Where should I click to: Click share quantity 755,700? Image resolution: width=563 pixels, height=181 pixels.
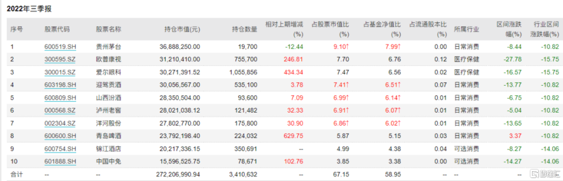coord(247,59)
